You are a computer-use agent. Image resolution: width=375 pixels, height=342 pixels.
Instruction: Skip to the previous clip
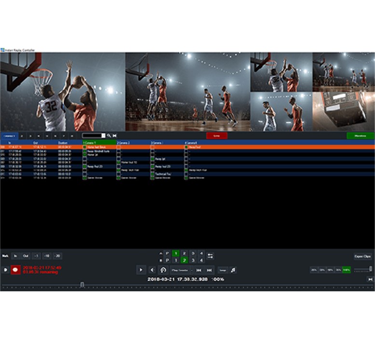pyautogui.click(x=198, y=270)
